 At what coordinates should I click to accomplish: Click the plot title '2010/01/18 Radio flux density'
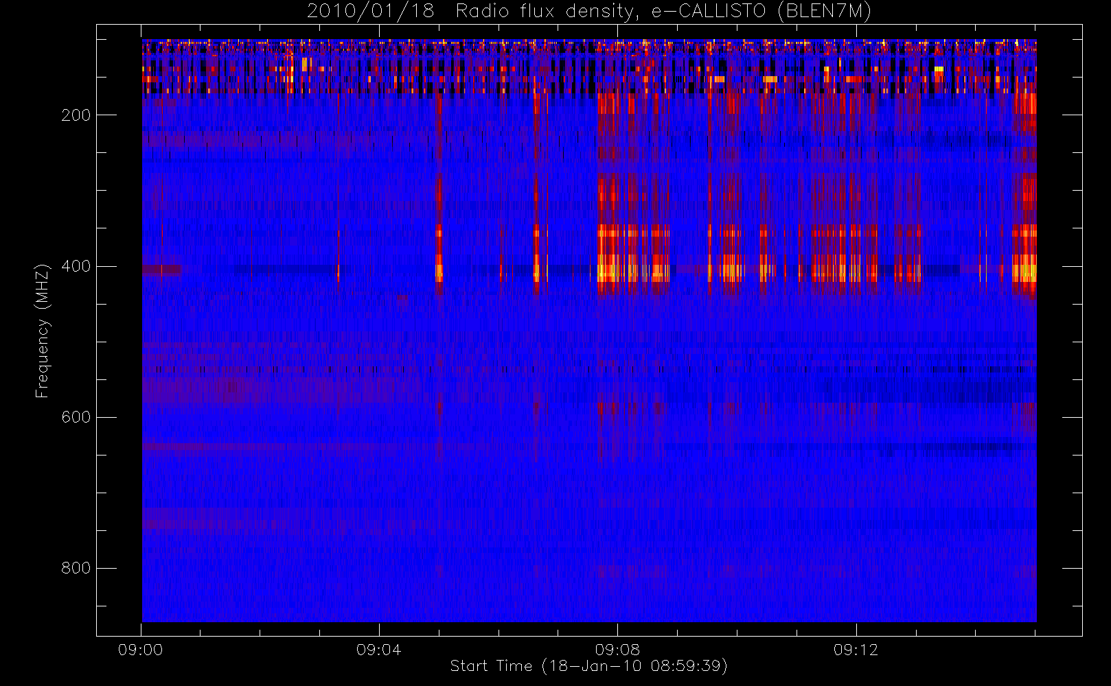[x=589, y=12]
